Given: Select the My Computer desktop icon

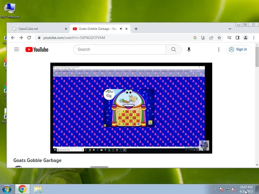Looking at the screenshot, I should pos(10,10).
